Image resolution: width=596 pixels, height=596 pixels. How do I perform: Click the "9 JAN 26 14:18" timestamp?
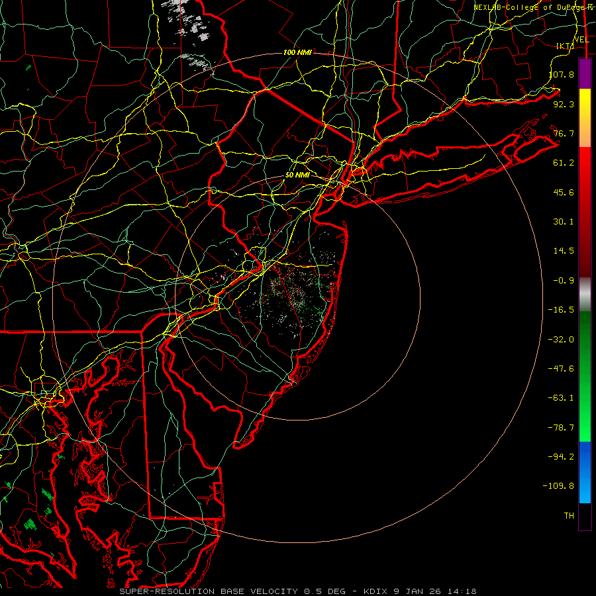click(x=435, y=591)
